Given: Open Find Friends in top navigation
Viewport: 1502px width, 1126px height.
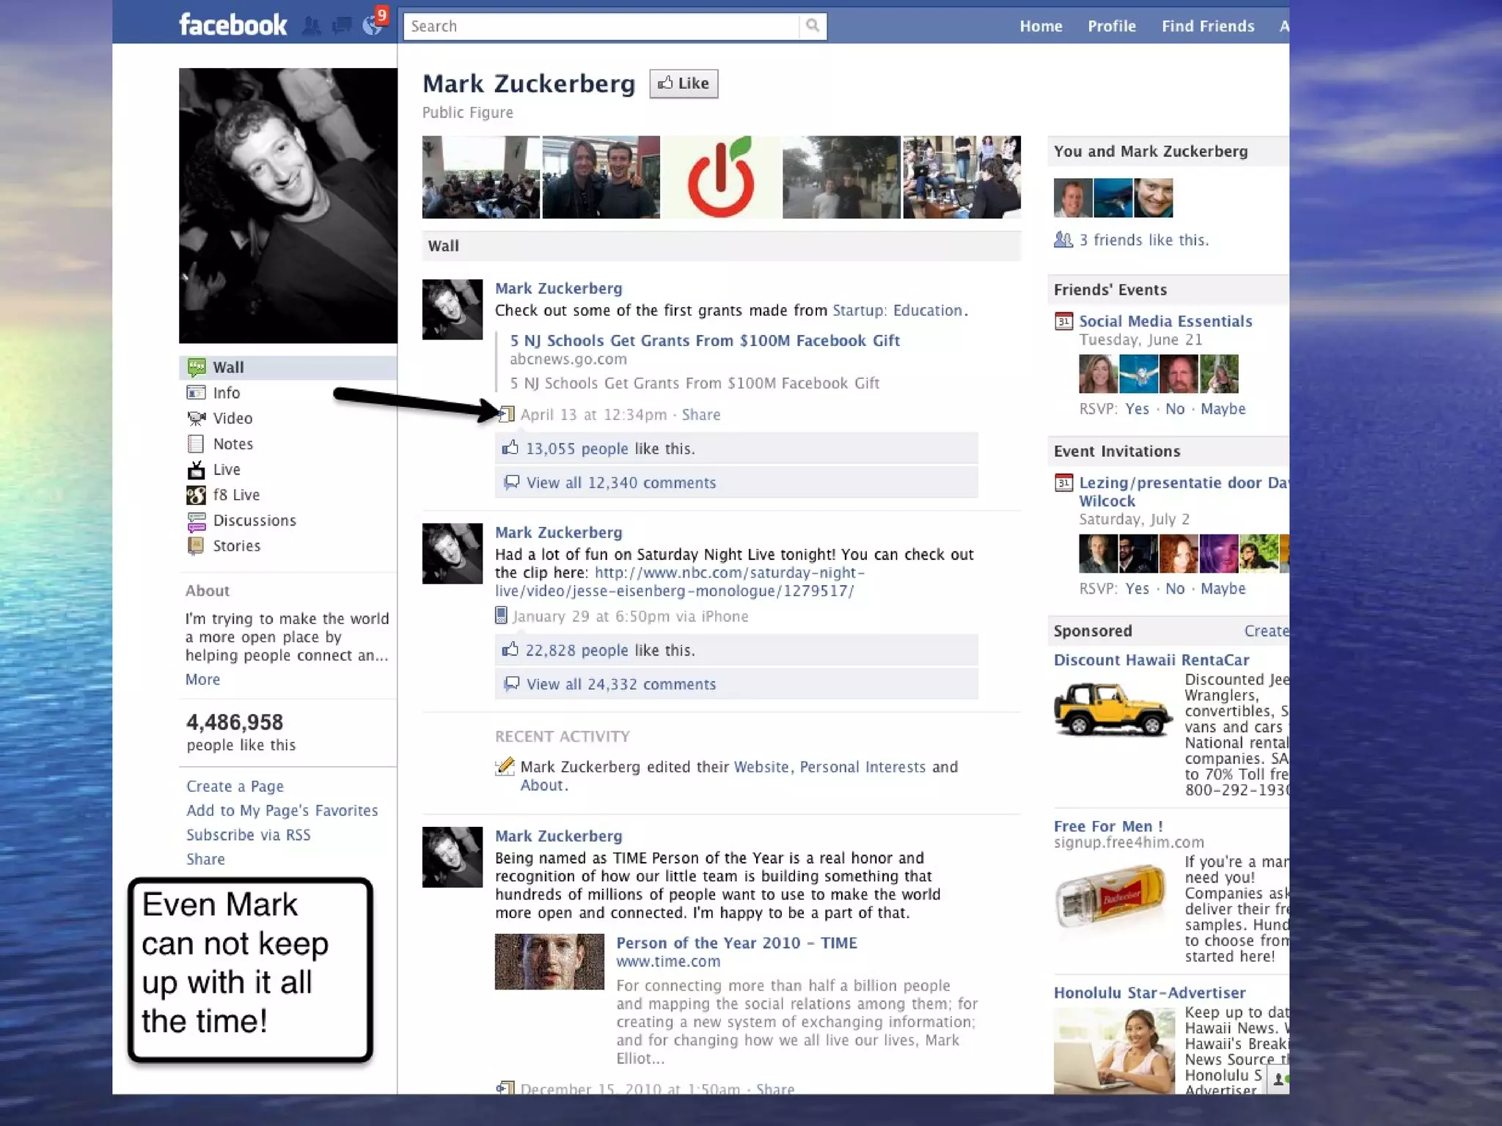Looking at the screenshot, I should click(x=1207, y=26).
